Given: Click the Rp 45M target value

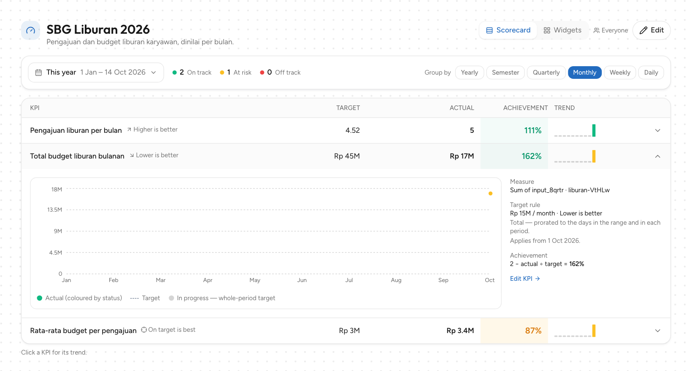Looking at the screenshot, I should (347, 156).
